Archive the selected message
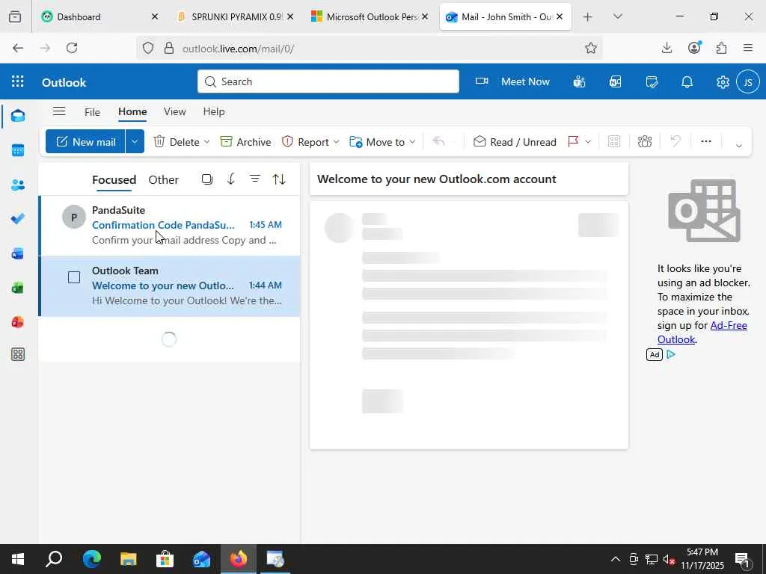766x574 pixels. pyautogui.click(x=245, y=141)
